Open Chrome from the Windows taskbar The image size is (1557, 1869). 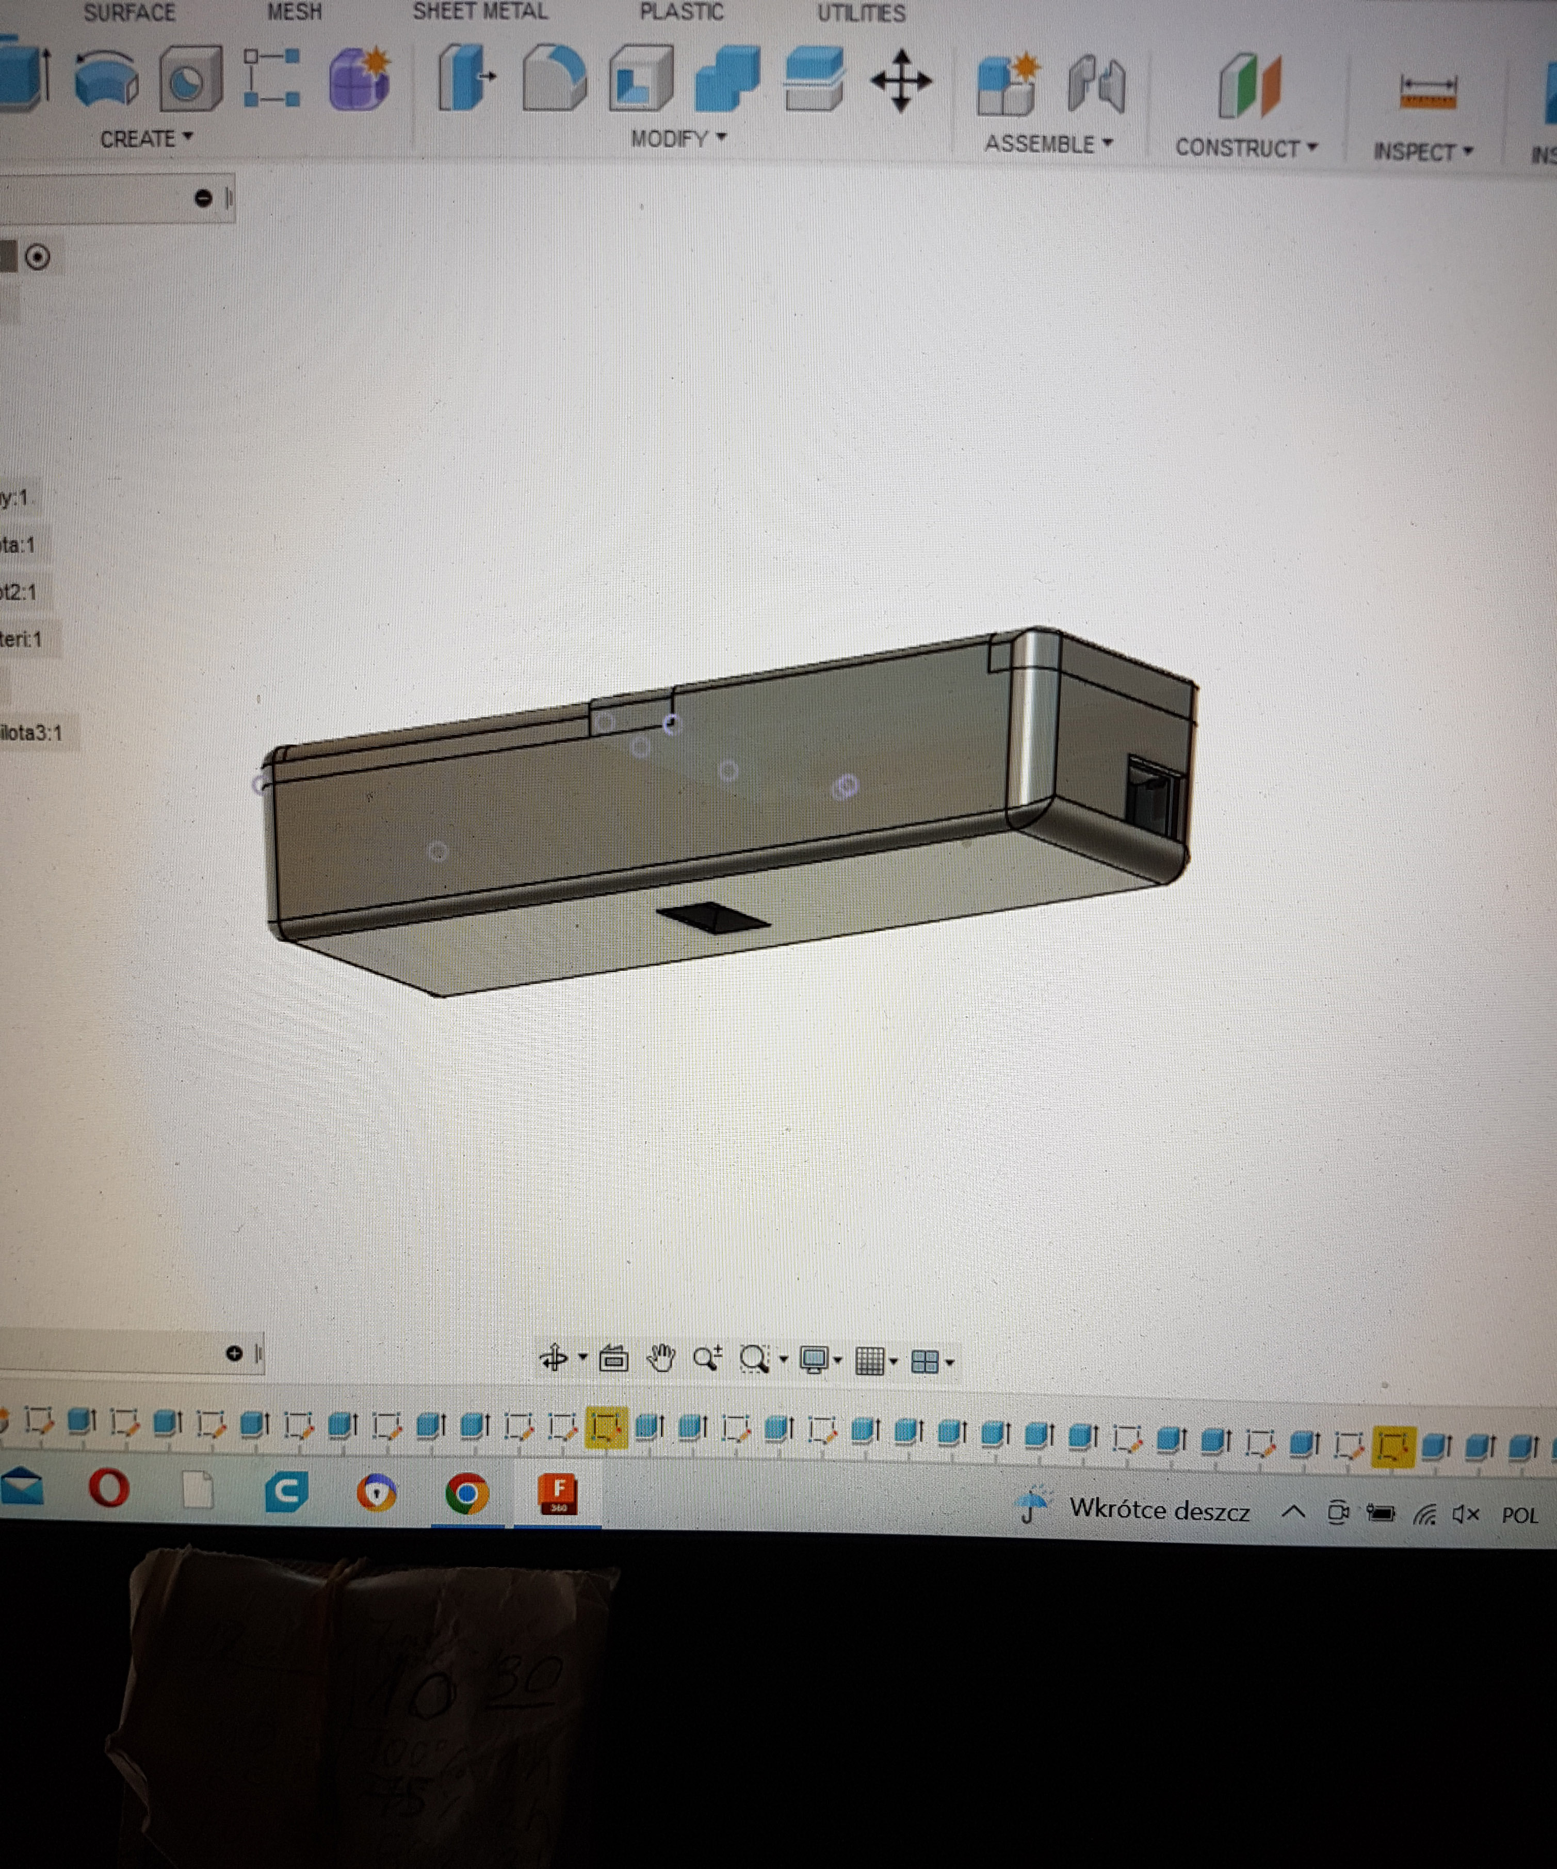467,1493
